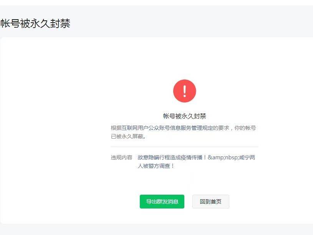
Task: Click 你的帐号 at the description line end
Action: pos(245,128)
